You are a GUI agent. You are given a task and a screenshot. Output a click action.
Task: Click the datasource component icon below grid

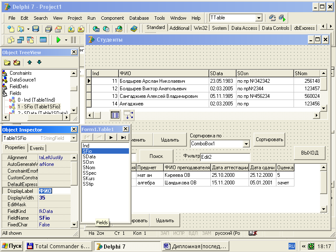129,115
